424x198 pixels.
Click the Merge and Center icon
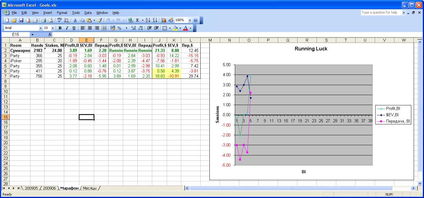tap(104, 28)
